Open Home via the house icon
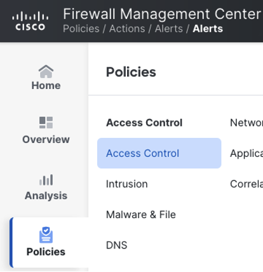Viewport: 263px width, 272px height. click(46, 71)
